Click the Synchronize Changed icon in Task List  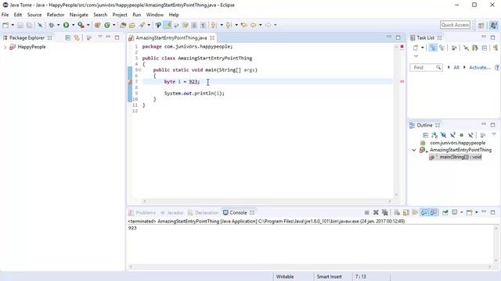pos(496,48)
